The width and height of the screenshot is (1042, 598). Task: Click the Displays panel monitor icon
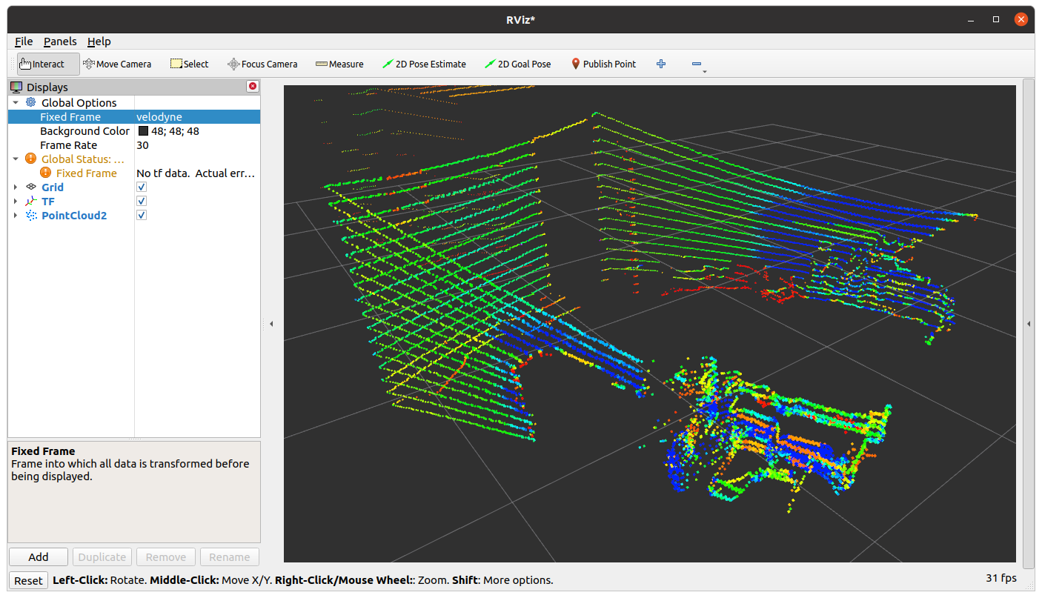coord(16,87)
